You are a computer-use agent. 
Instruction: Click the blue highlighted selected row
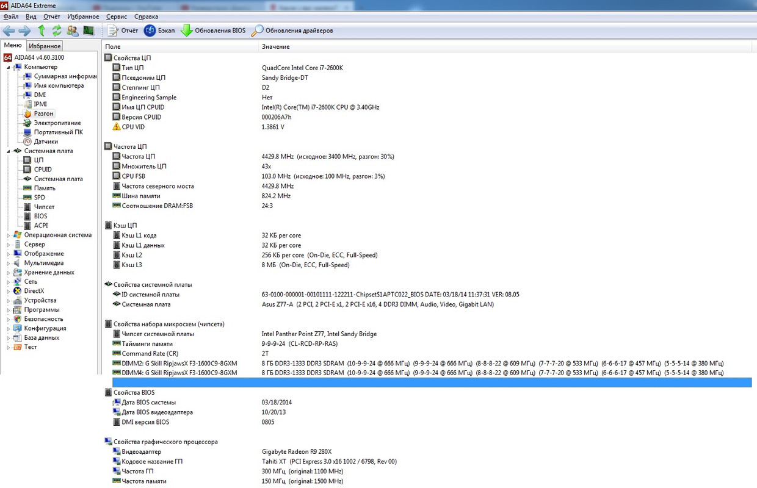click(x=432, y=382)
